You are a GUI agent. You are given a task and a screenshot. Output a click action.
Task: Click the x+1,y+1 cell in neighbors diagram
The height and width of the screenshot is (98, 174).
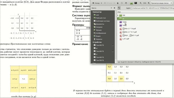[32, 70]
